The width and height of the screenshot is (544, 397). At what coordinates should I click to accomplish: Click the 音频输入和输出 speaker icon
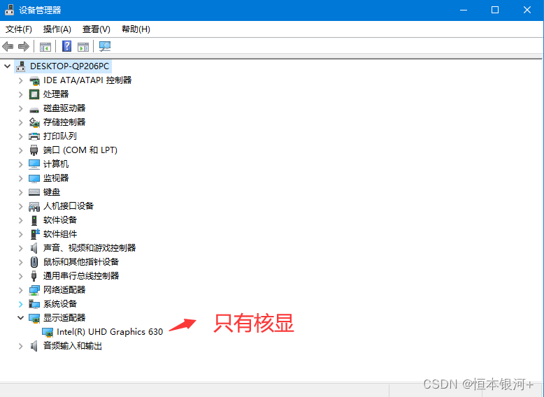(x=34, y=346)
